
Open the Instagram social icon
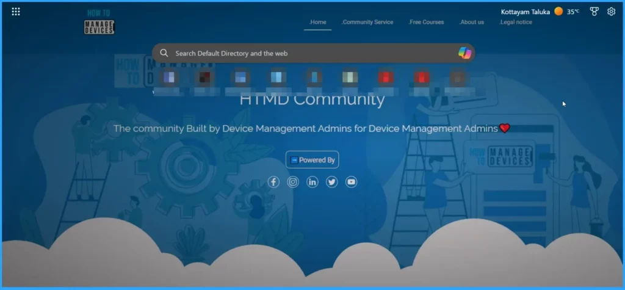coord(293,183)
